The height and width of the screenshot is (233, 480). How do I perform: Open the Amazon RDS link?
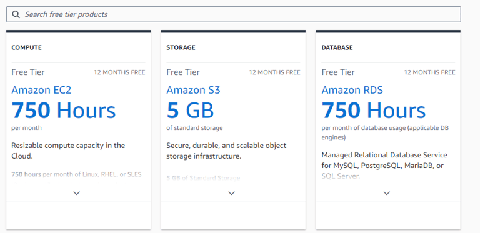pyautogui.click(x=352, y=90)
